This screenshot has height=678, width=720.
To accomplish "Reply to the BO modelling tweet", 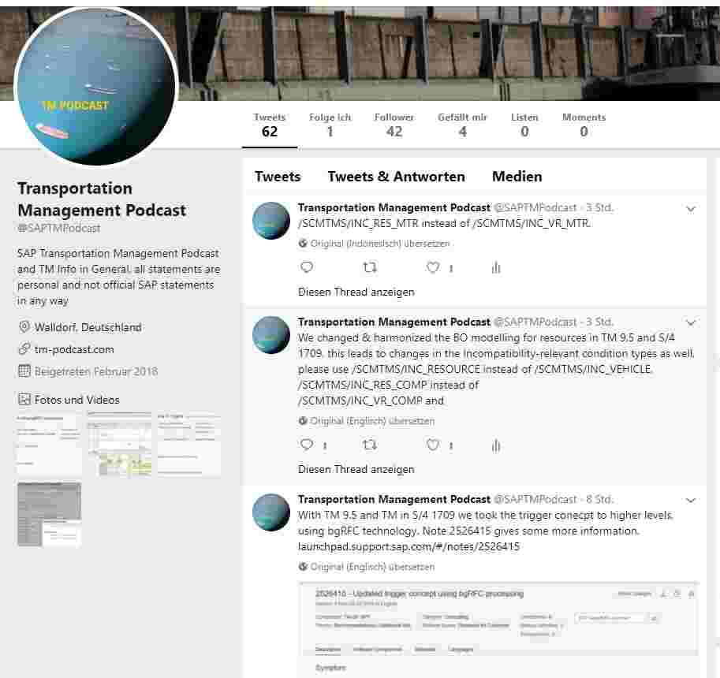I will (x=307, y=445).
